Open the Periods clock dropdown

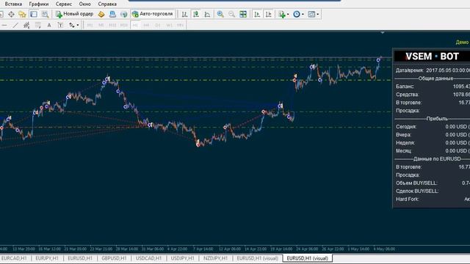(298, 14)
